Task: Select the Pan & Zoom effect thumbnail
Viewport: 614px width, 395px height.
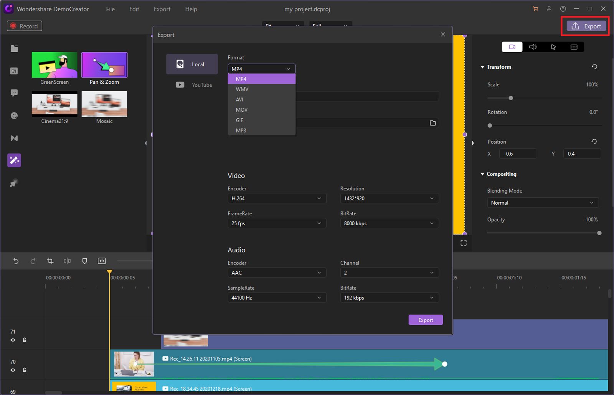Action: tap(104, 66)
